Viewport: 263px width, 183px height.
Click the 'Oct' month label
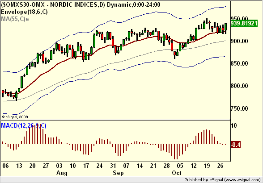pos(176,173)
